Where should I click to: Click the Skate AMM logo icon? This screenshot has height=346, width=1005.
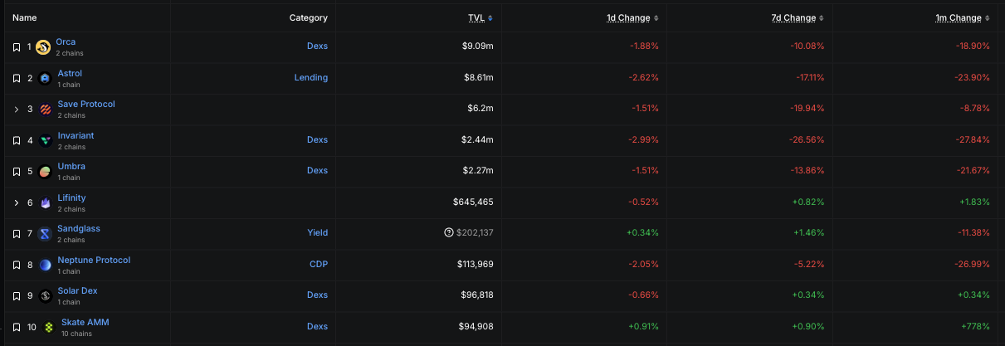[x=49, y=327]
